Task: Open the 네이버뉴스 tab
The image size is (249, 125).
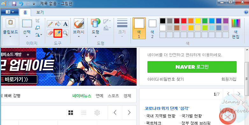Action: [82, 96]
